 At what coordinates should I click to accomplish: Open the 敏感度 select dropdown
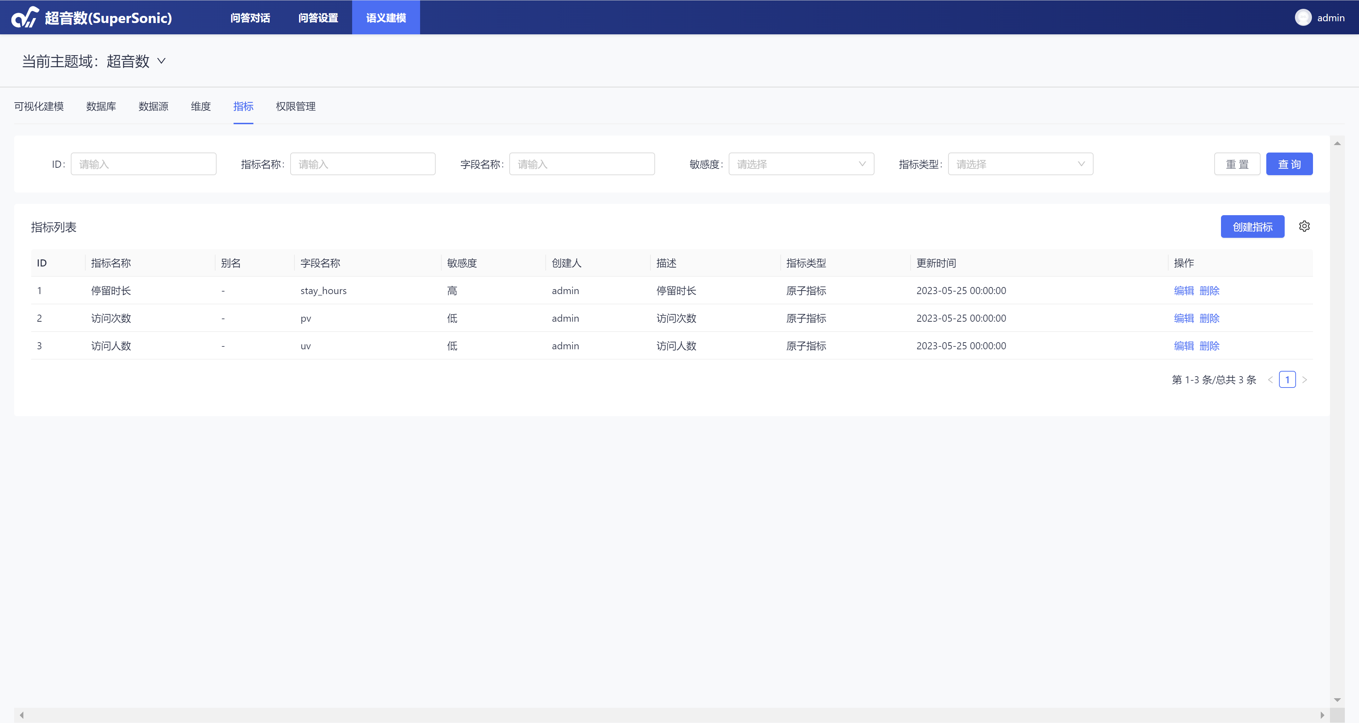click(x=801, y=164)
